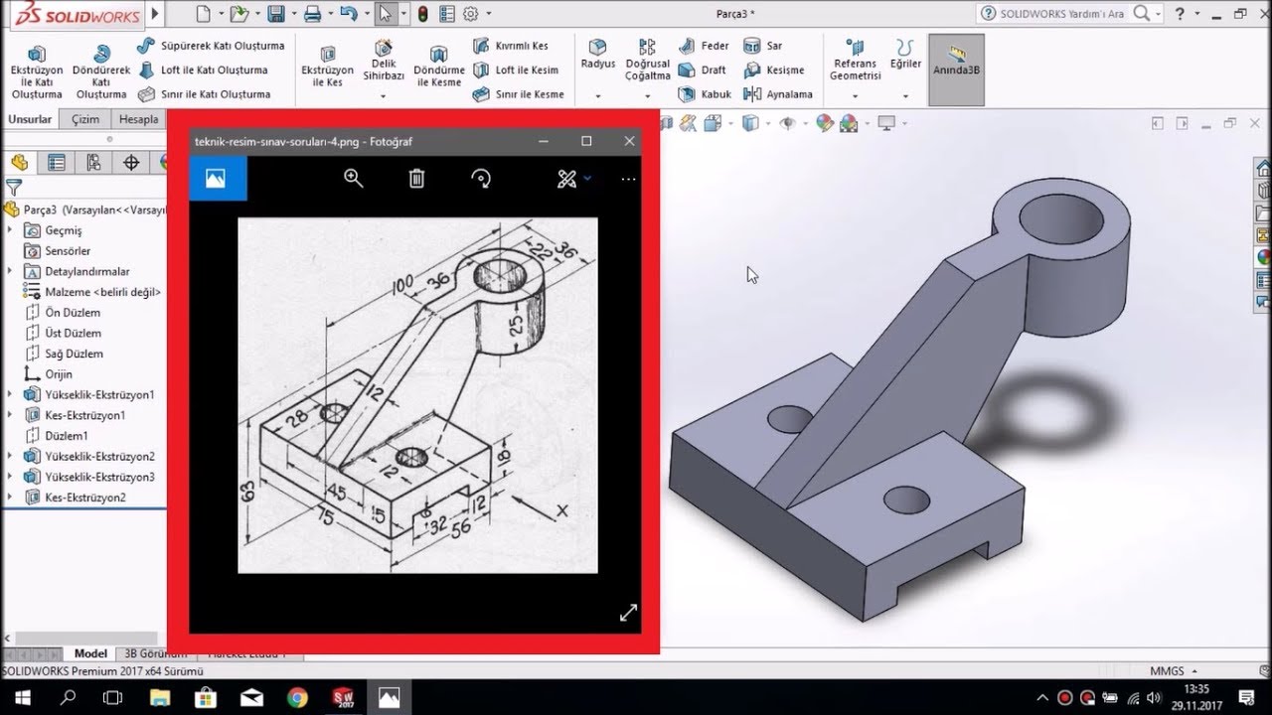Select Doğrusal Çoğaltma pattern tool
This screenshot has width=1272, height=715.
click(648, 60)
